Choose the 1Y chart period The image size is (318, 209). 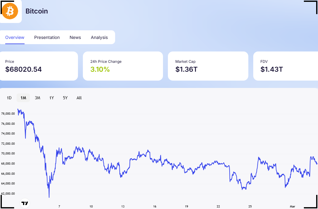(52, 98)
